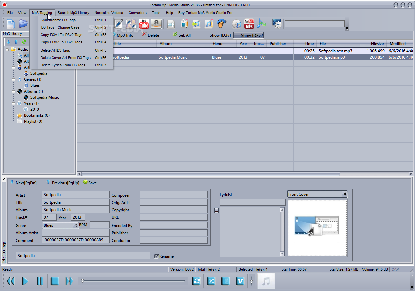Toggle Show ID3v1 view button
The height and width of the screenshot is (291, 415).
point(220,35)
